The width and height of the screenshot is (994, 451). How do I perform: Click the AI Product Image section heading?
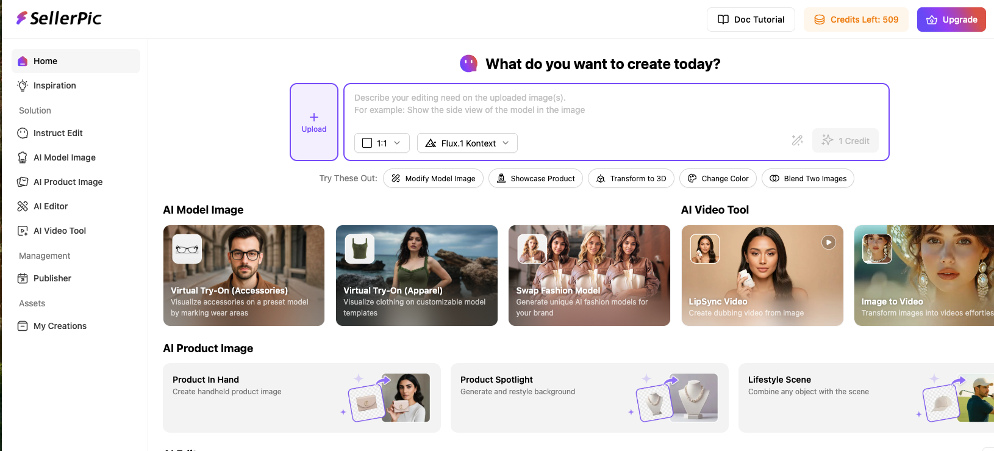click(208, 348)
